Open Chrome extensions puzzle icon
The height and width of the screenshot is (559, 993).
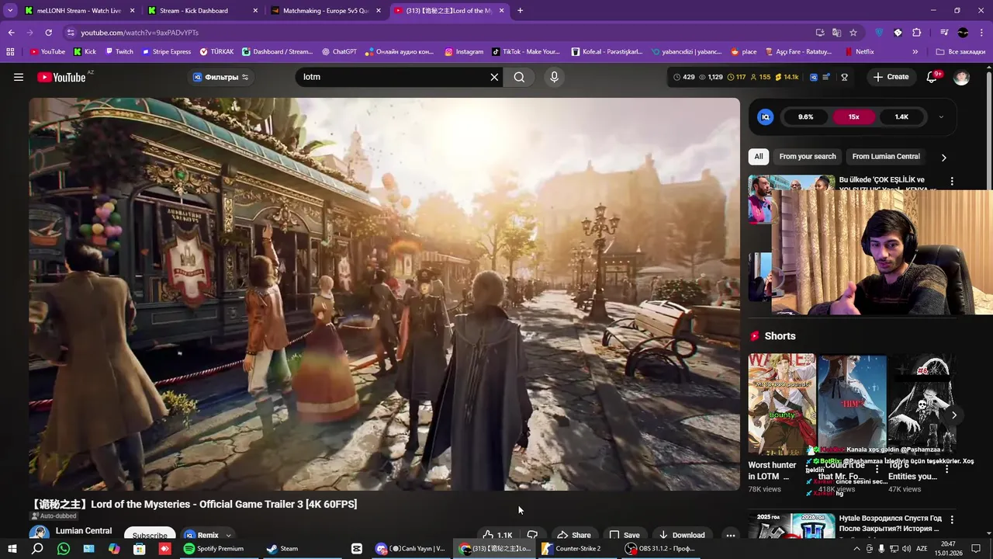(x=917, y=33)
